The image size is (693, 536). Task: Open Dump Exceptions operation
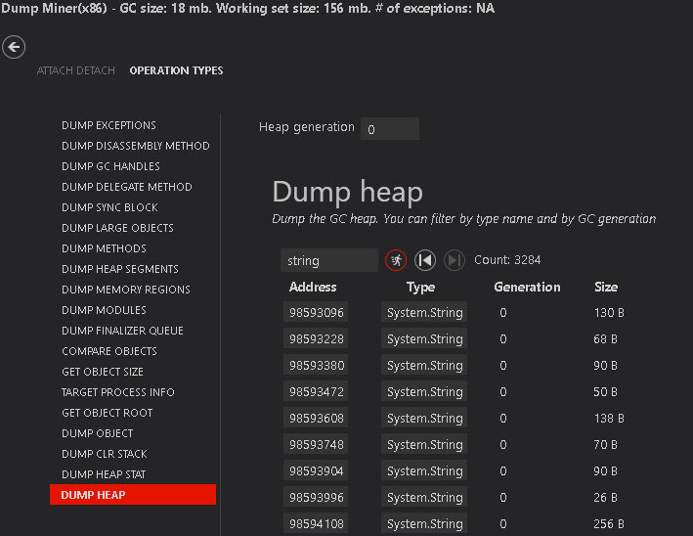108,125
